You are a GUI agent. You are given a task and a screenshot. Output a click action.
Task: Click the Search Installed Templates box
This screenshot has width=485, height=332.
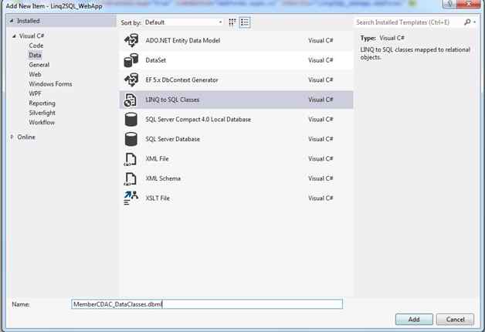tap(409, 22)
